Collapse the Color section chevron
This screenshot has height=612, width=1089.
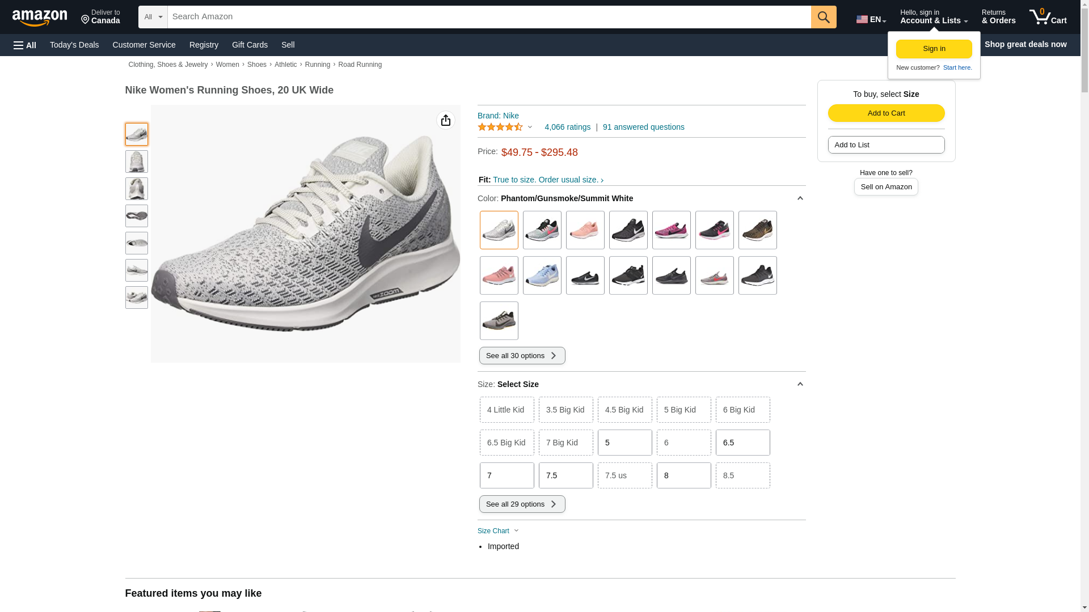[800, 198]
